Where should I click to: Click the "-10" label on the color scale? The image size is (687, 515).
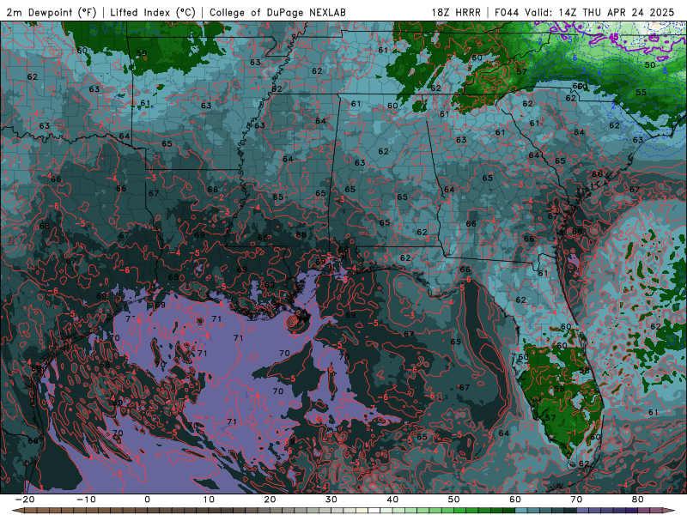click(86, 500)
